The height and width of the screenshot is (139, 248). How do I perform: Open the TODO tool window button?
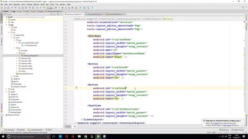click(49, 130)
